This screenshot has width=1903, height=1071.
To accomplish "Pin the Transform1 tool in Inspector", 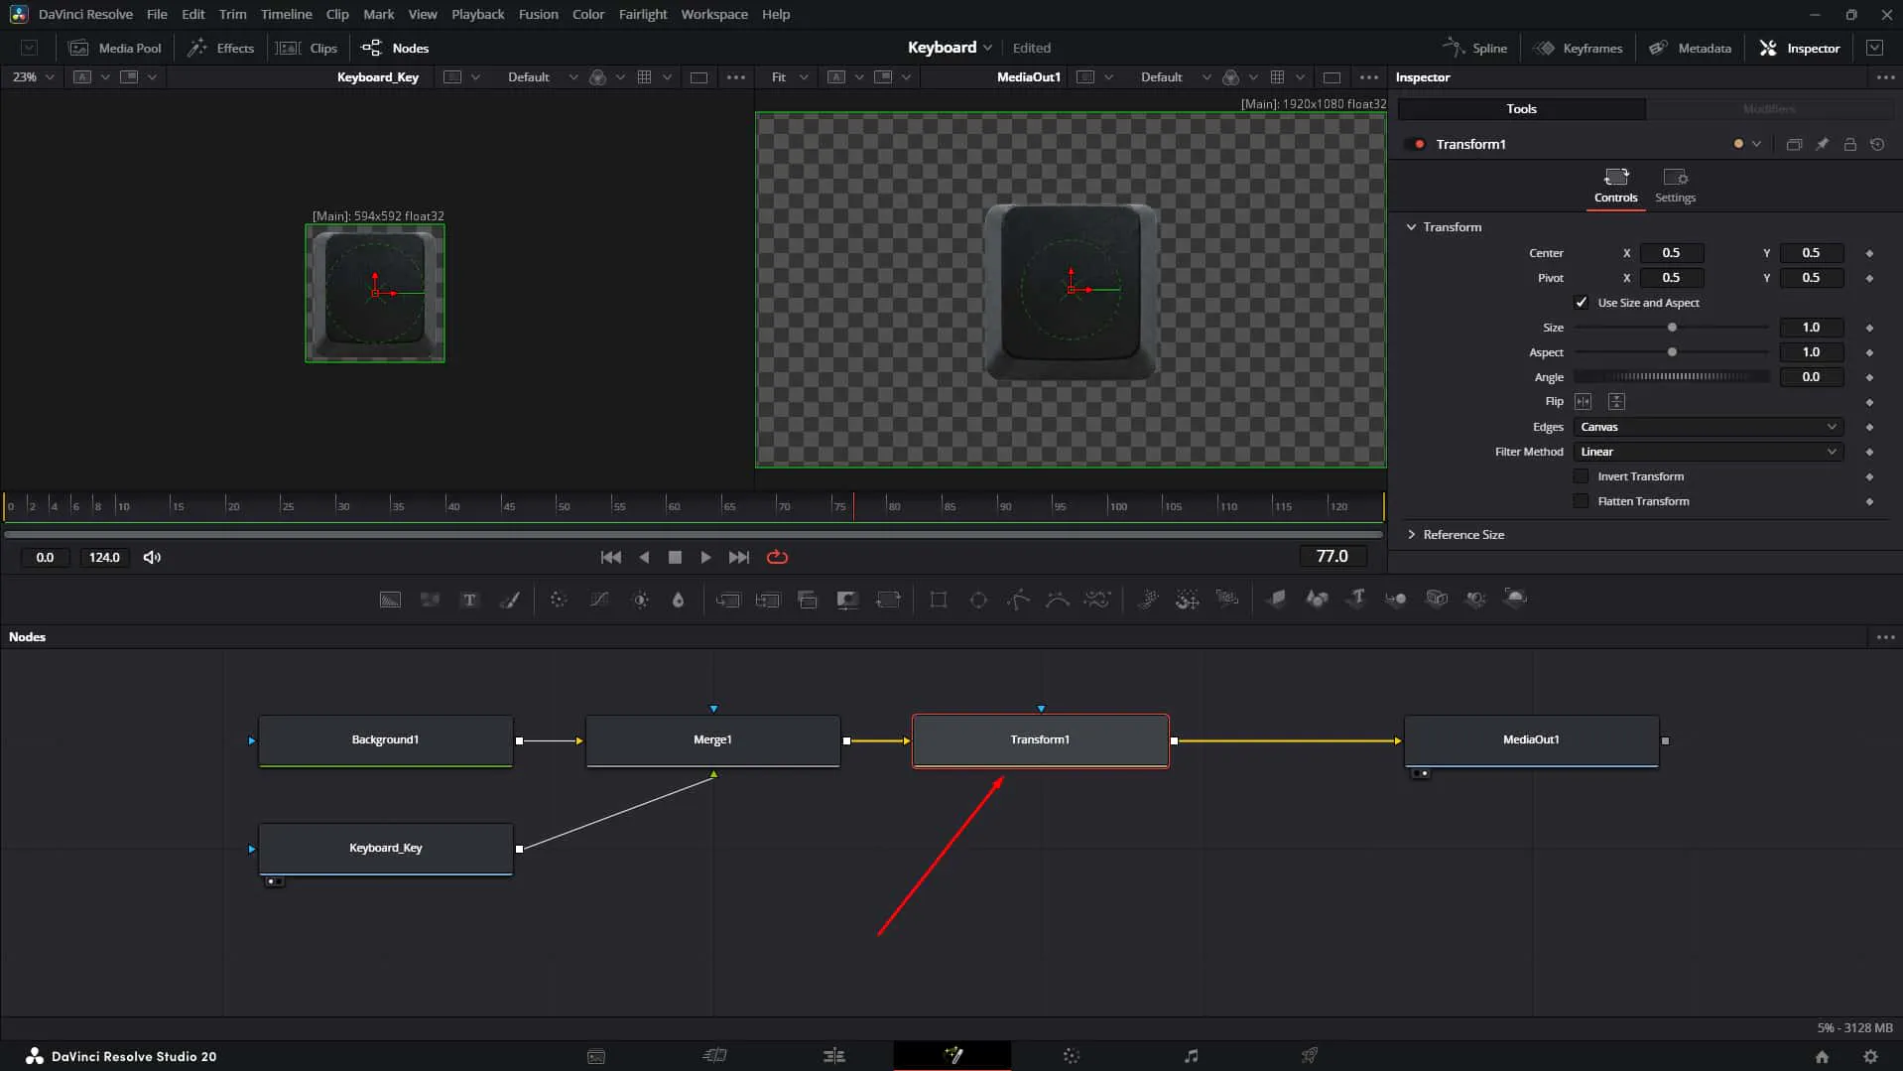I will pos(1822,144).
